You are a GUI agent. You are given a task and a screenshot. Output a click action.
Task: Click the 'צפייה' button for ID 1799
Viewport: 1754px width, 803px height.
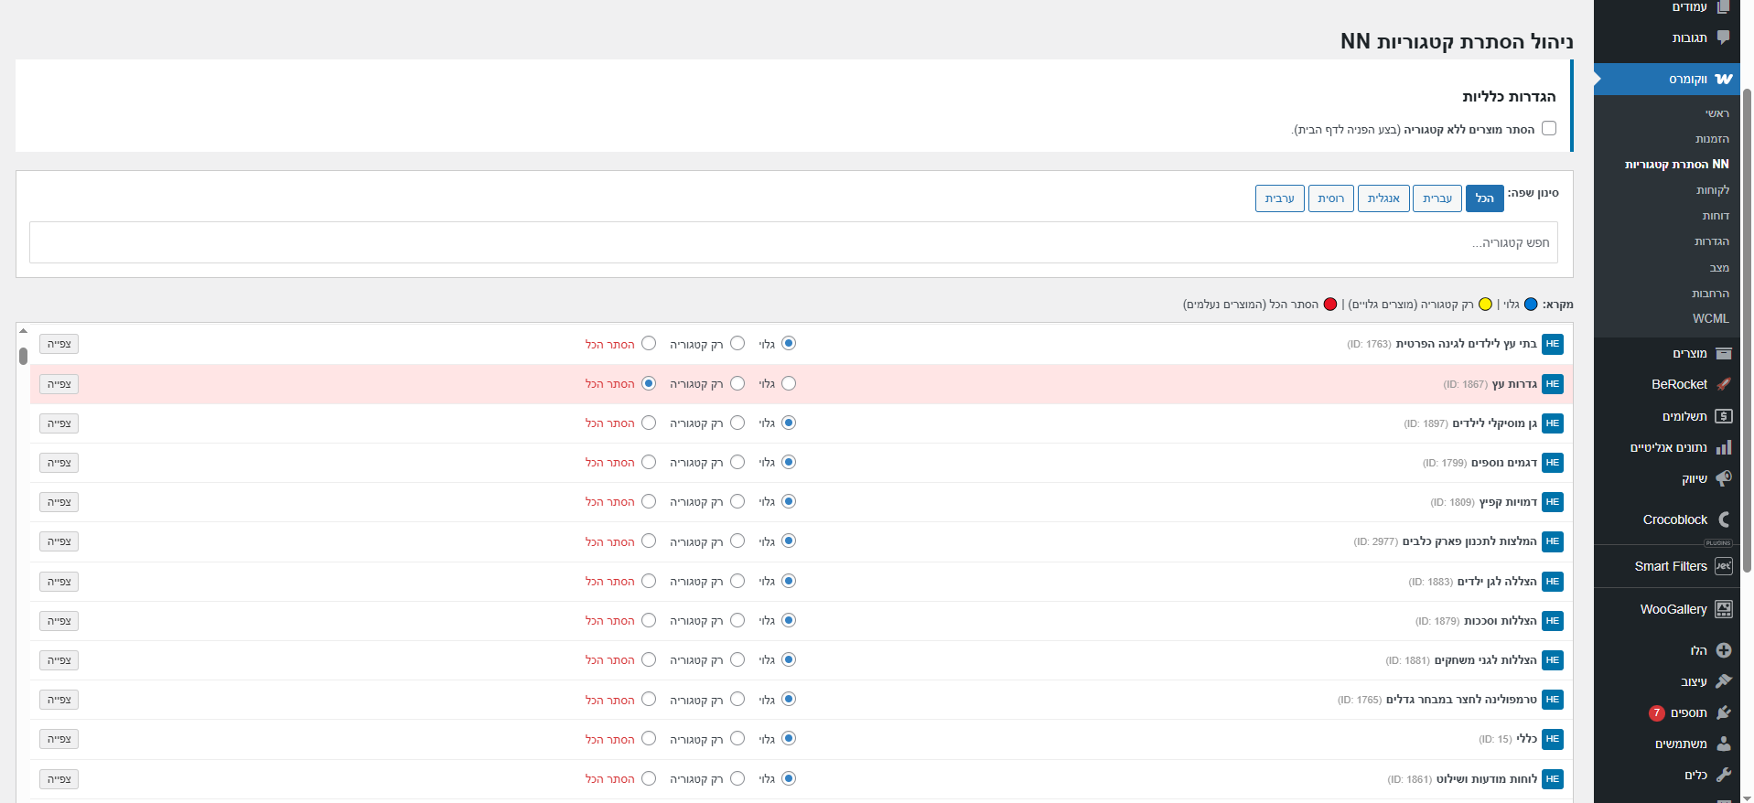pyautogui.click(x=59, y=463)
